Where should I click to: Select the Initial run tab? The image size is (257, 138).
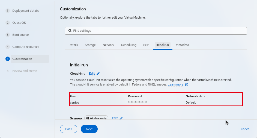coord(162,45)
